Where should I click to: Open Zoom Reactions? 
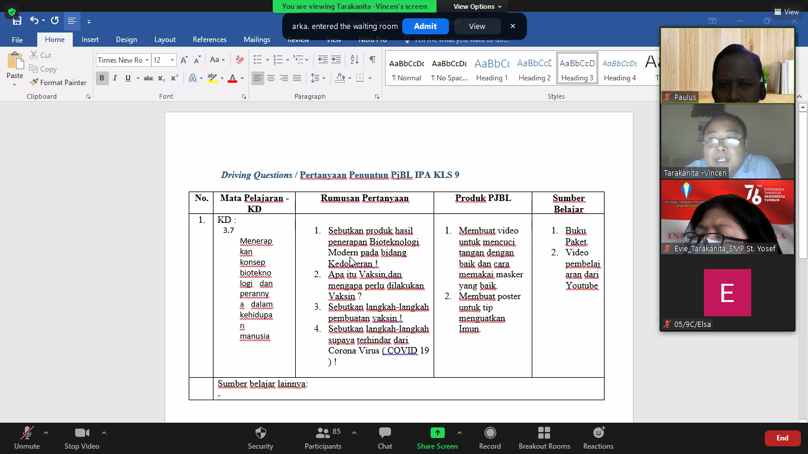[598, 438]
